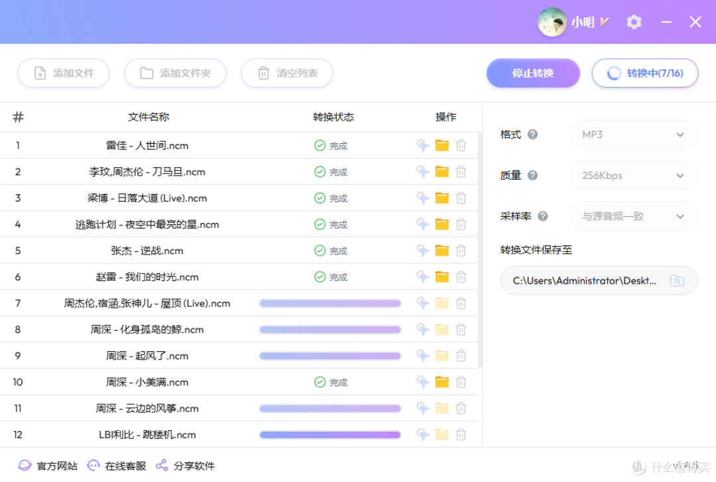Click the user avatar for 小明
This screenshot has height=482, width=716.
(552, 22)
